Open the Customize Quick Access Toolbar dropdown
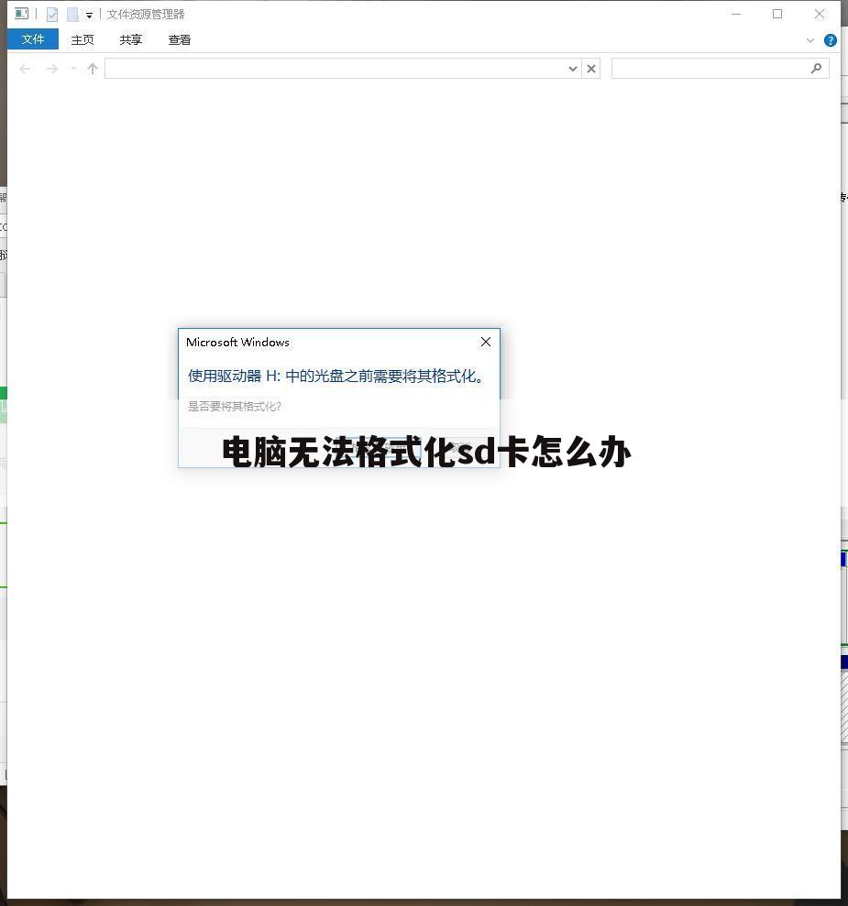 [88, 15]
